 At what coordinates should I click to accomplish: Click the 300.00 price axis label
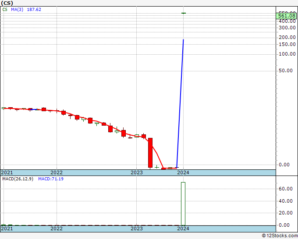[287, 28]
